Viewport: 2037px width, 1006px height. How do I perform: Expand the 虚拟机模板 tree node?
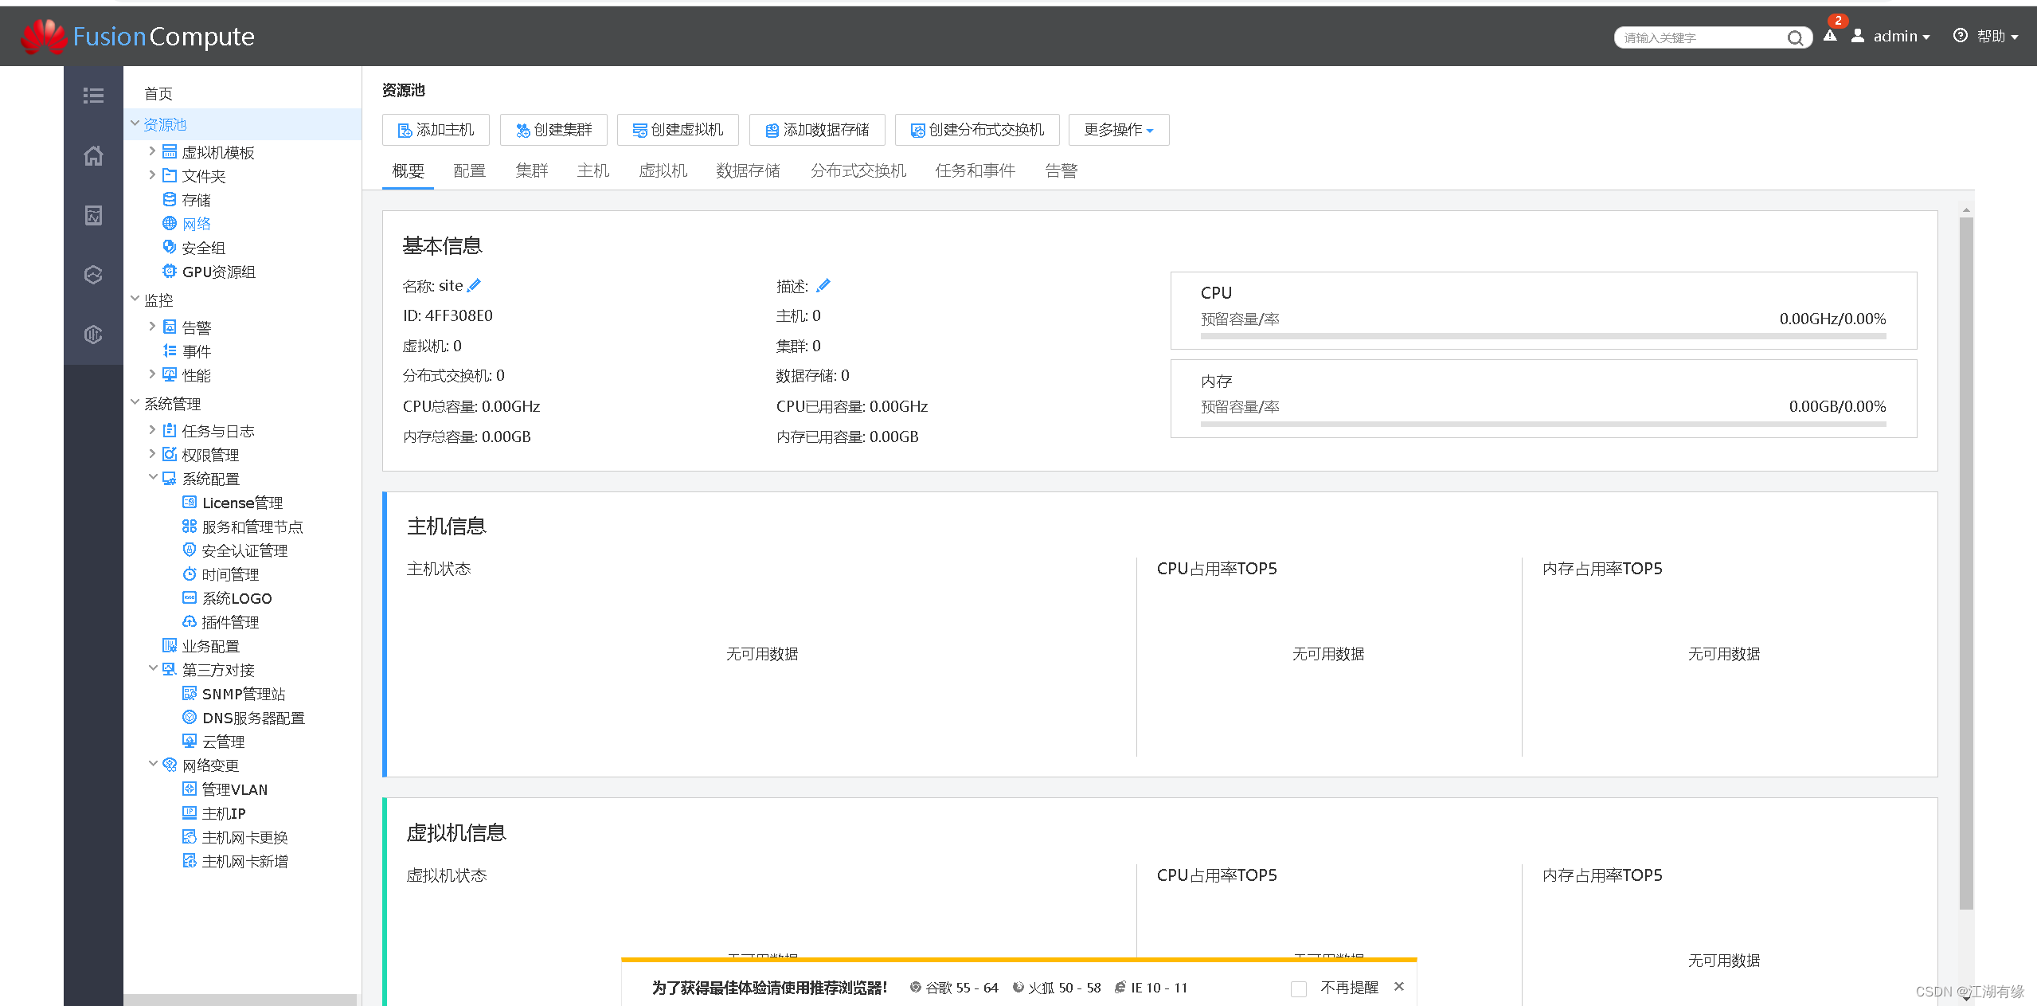(x=152, y=151)
